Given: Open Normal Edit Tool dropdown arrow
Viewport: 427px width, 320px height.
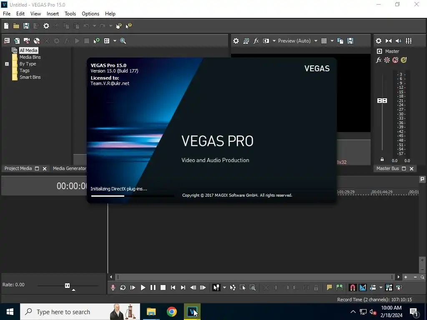Looking at the screenshot, I should click(x=224, y=287).
